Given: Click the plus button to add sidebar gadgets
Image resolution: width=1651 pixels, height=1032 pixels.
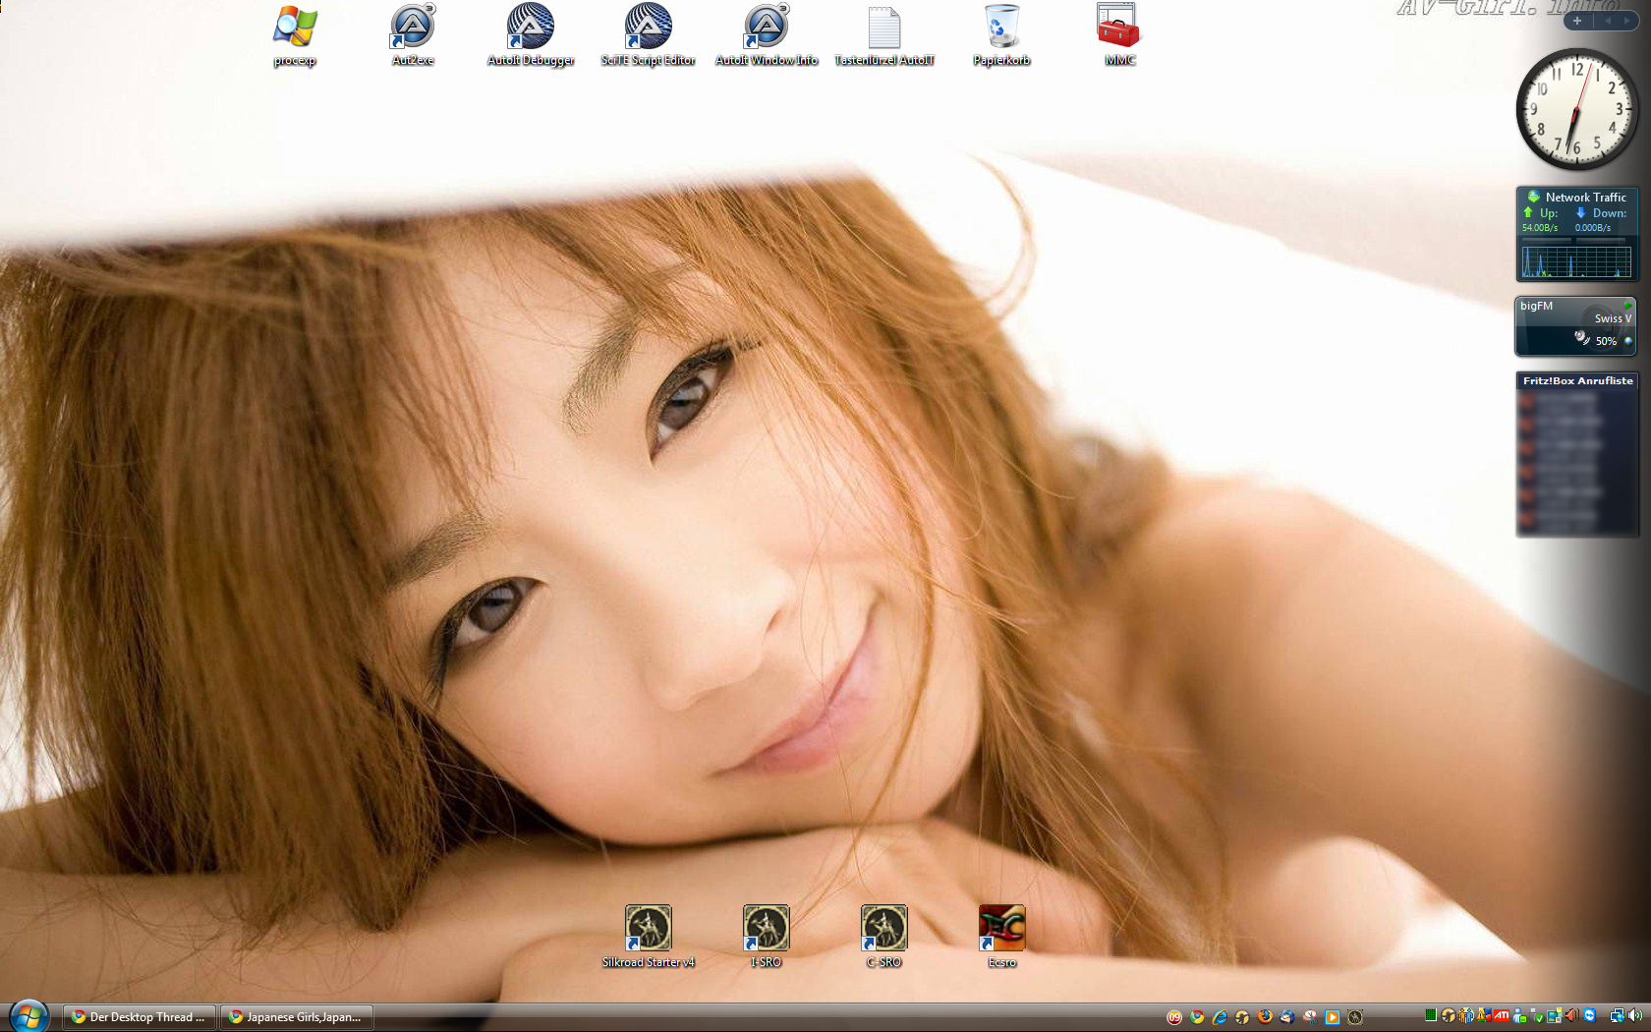Looking at the screenshot, I should click(x=1577, y=21).
